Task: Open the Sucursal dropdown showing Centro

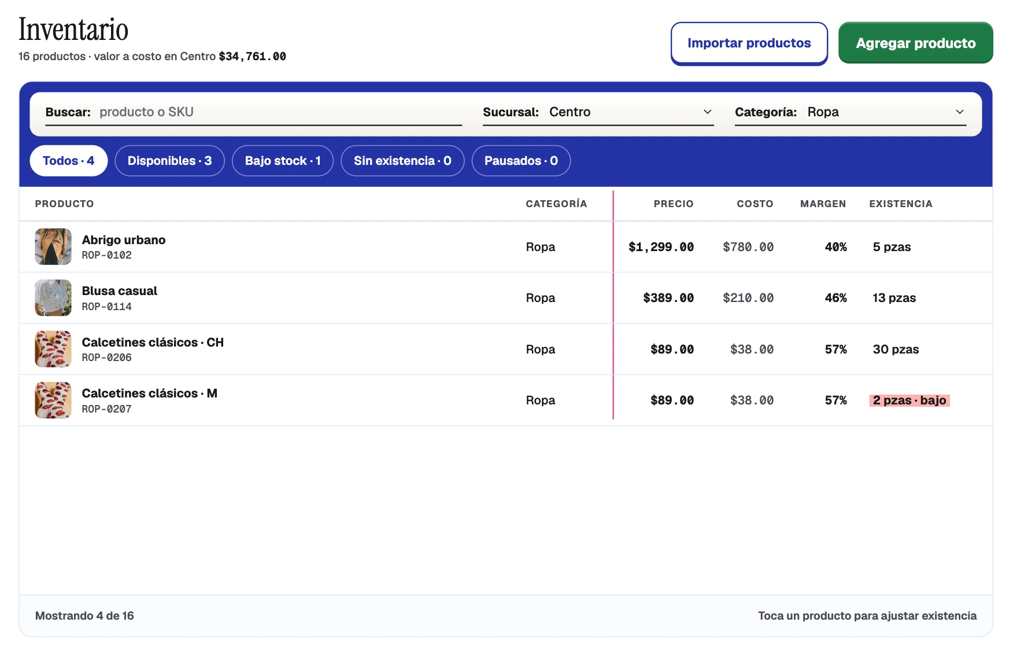Action: [598, 112]
